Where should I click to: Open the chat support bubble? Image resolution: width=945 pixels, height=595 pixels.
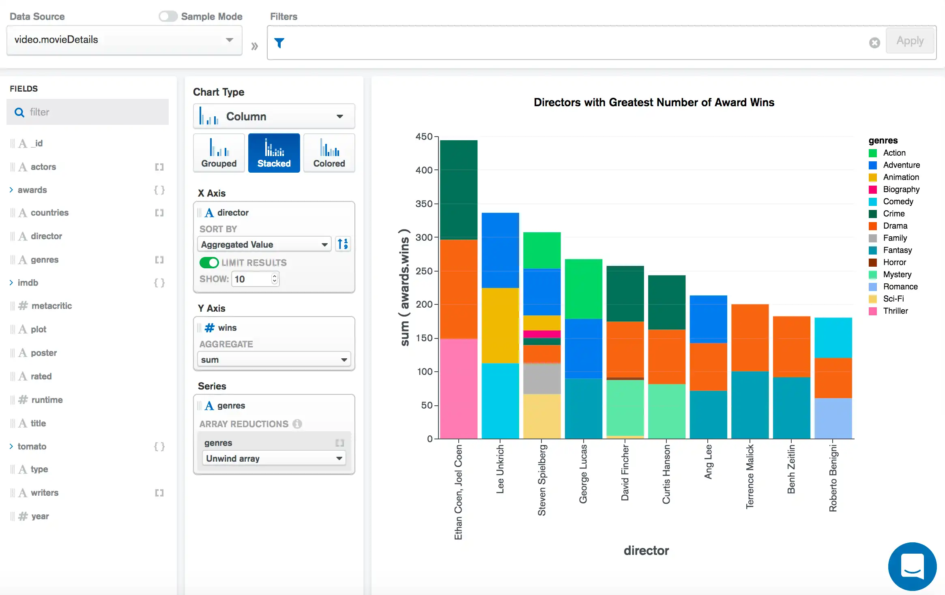912,566
